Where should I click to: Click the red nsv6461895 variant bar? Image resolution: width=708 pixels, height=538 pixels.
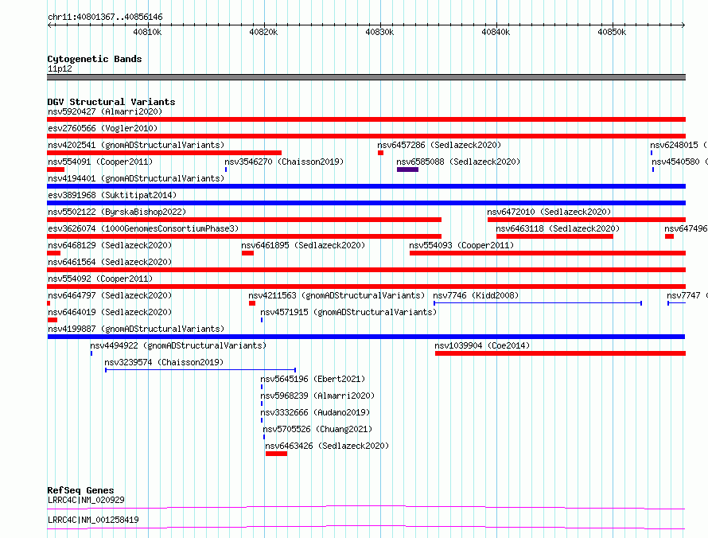[x=247, y=253]
